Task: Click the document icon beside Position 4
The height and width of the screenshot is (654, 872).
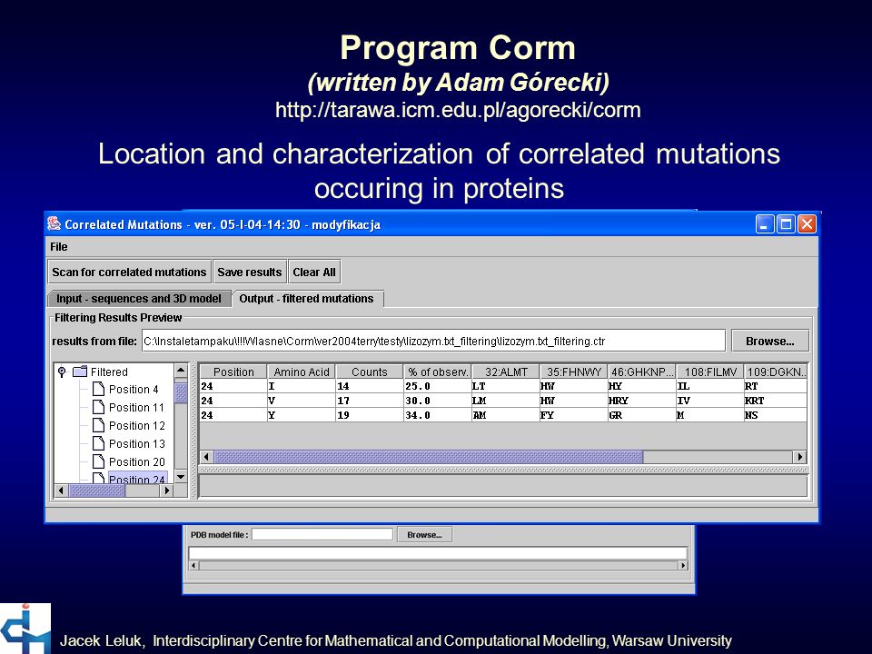Action: [x=98, y=389]
